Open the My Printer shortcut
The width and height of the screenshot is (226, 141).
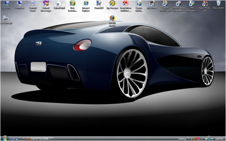(152, 4)
